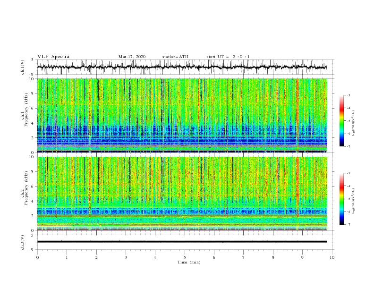The image size is (374, 289).
Task: Click the ch.1 spectrogram color scale bar
Action: click(x=341, y=121)
